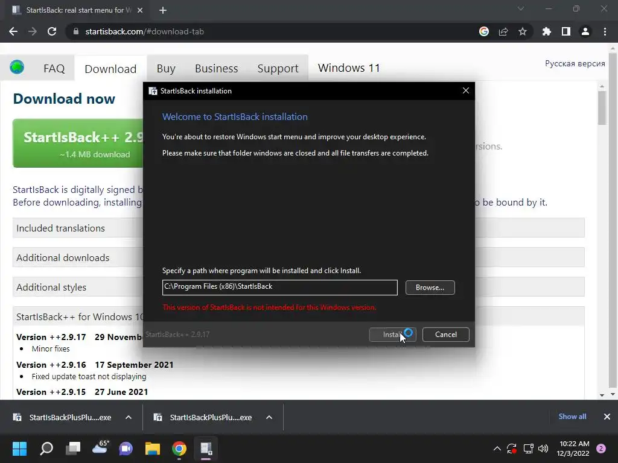618x463 pixels.
Task: Switch to FAQ tab
Action: tap(54, 69)
